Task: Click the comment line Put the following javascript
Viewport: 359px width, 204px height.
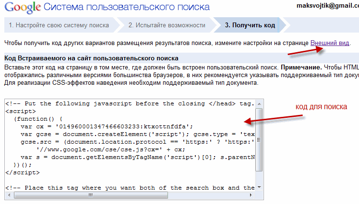Action: coord(130,104)
